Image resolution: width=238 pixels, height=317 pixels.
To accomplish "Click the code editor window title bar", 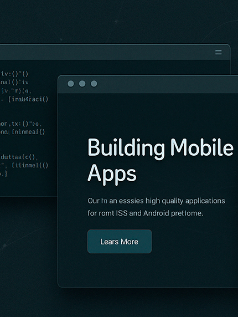I will [x=115, y=52].
